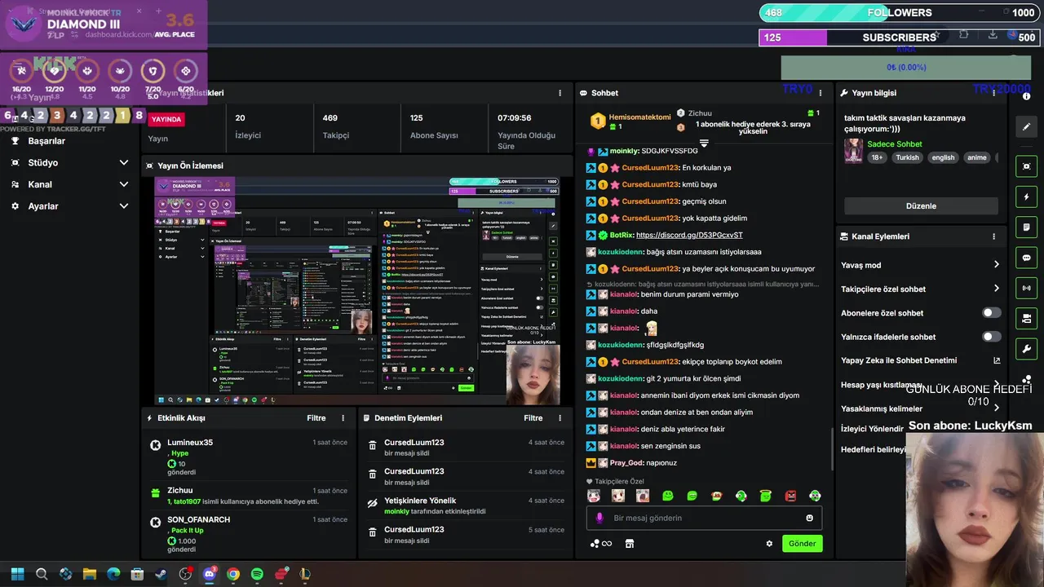Screen dimensions: 1044x587
Task: Click the pencil edit icon in right sidebar
Action: (x=1026, y=127)
